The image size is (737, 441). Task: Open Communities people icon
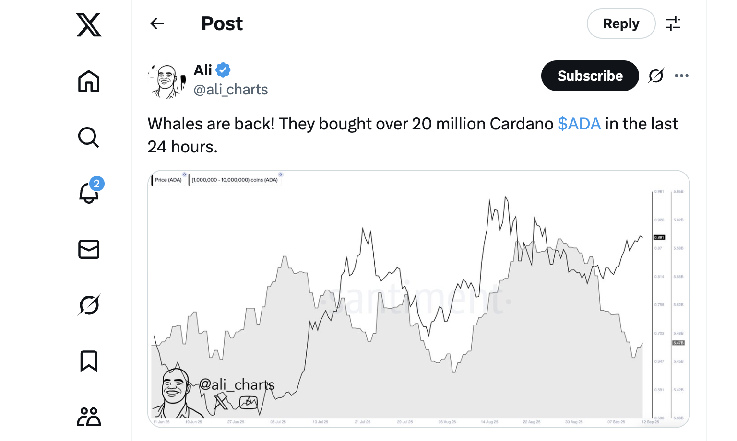tap(89, 417)
